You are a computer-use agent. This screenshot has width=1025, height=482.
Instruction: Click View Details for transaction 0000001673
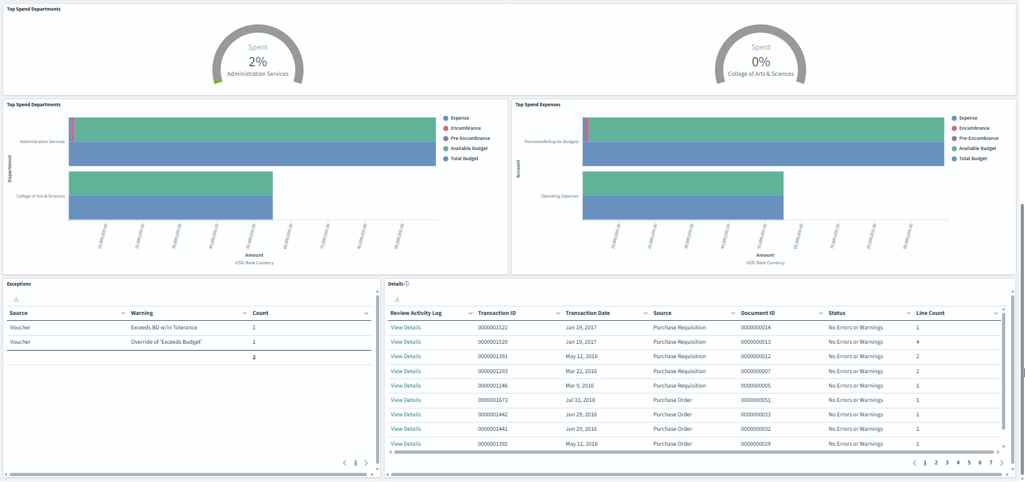pos(405,400)
